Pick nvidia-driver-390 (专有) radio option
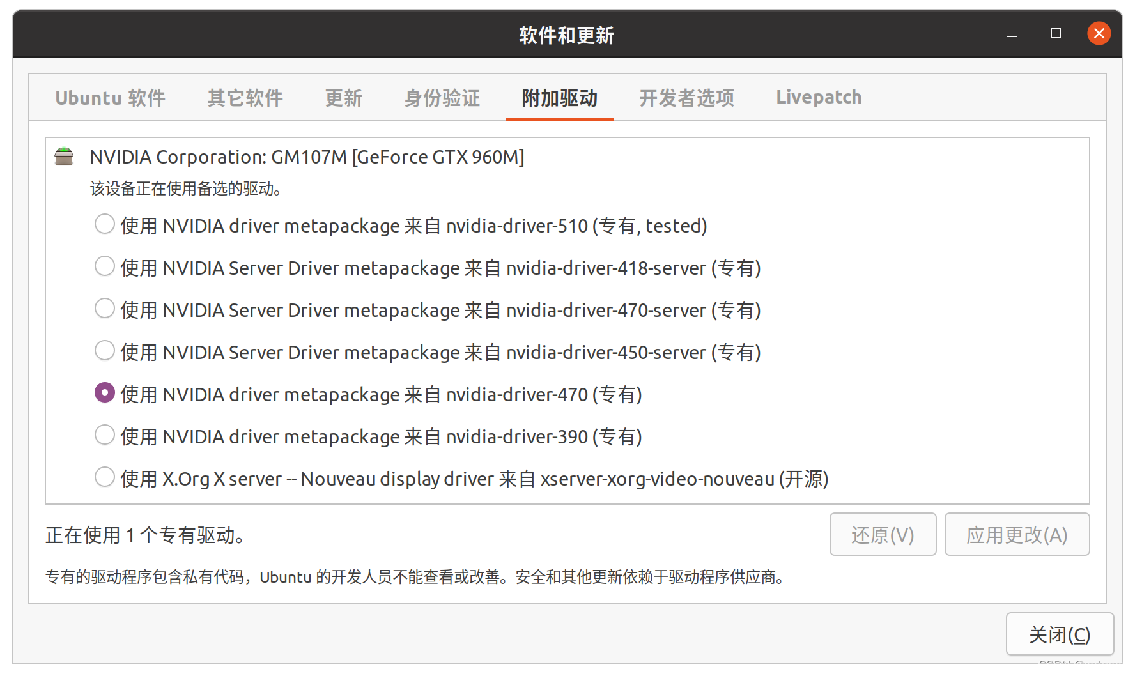 (x=105, y=435)
